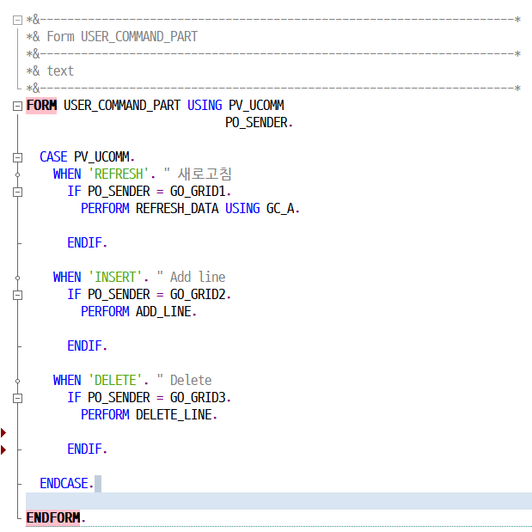Click the ENDFORM keyword
The height and width of the screenshot is (532, 532).
[x=53, y=517]
